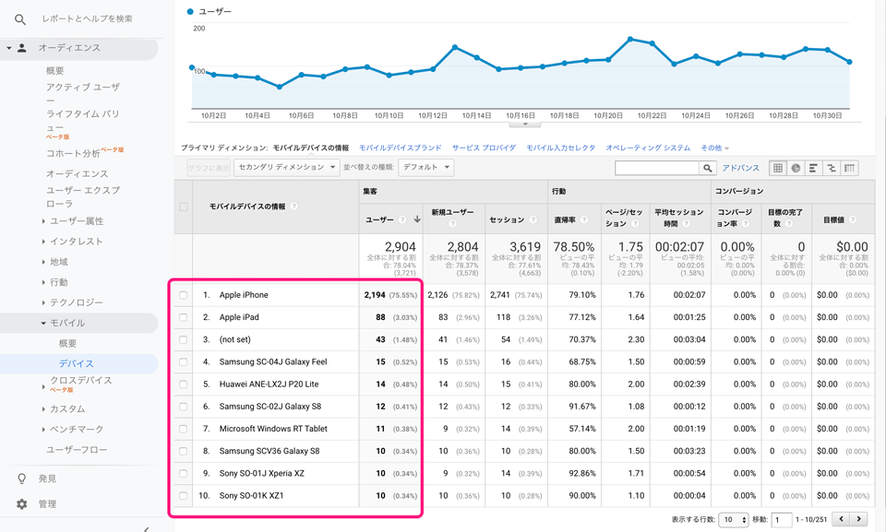Check the Apple iPad row checkbox
886x532 pixels.
pyautogui.click(x=183, y=317)
